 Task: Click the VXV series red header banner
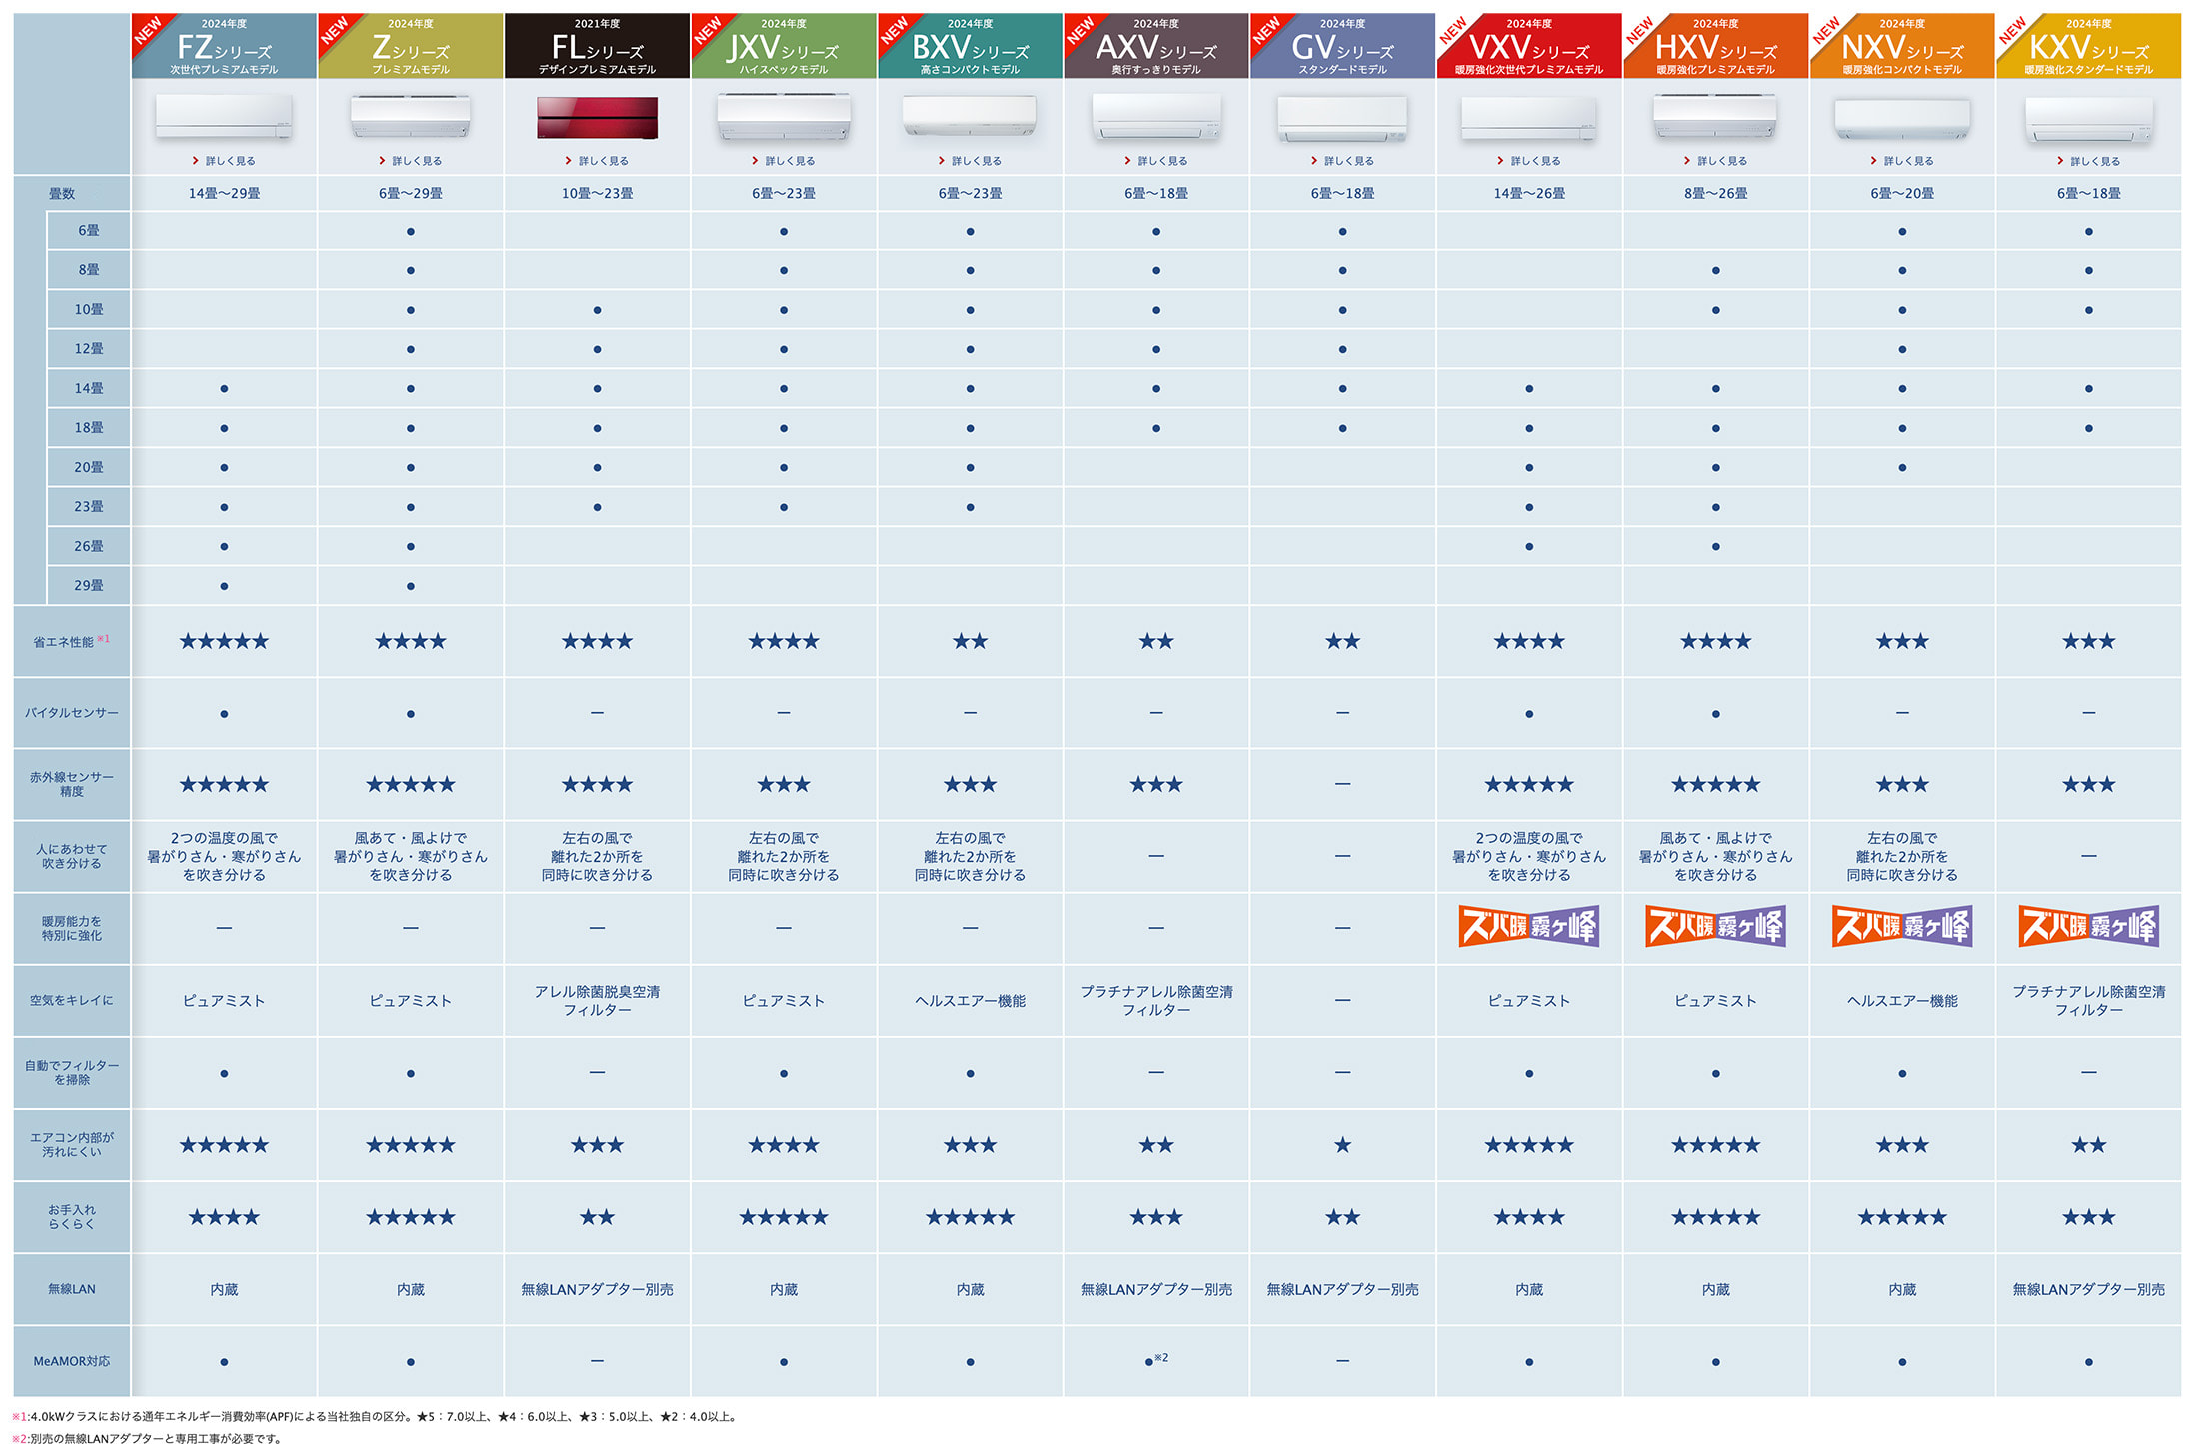click(1529, 47)
